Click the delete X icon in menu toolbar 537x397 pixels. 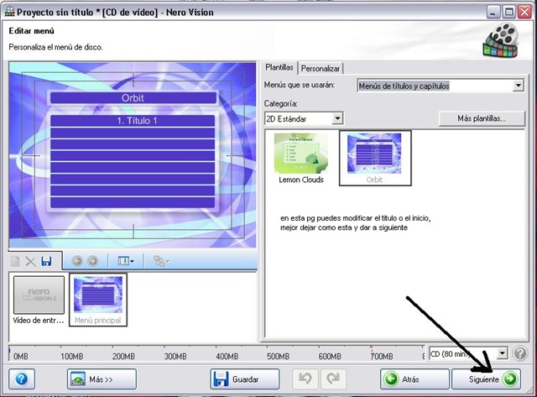click(30, 262)
